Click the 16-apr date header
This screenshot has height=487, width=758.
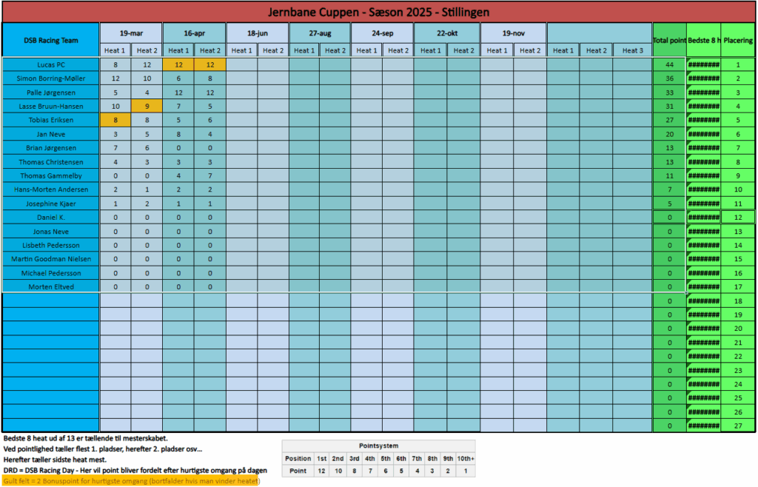click(194, 33)
